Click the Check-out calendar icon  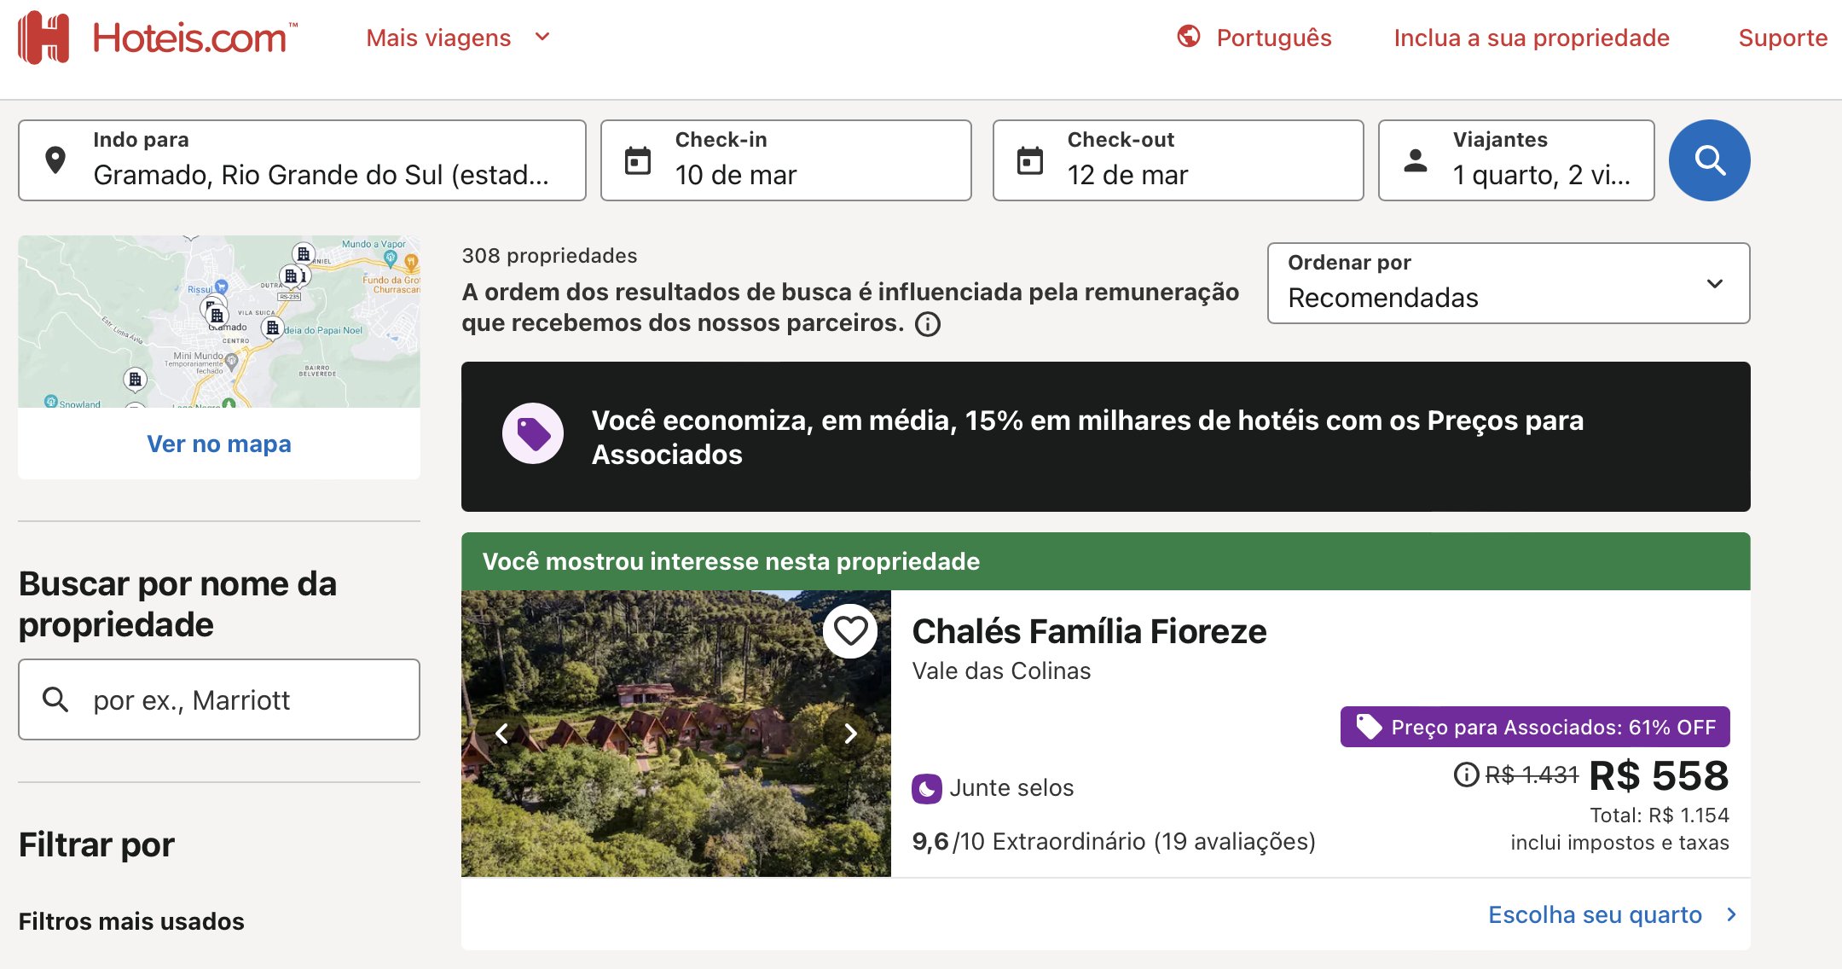tap(1029, 160)
